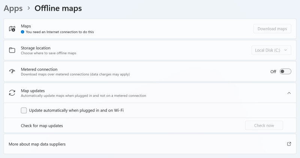Click the Check for map updates label
This screenshot has width=300, height=158.
pos(42,126)
